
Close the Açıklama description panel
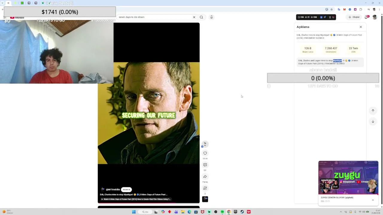(361, 27)
